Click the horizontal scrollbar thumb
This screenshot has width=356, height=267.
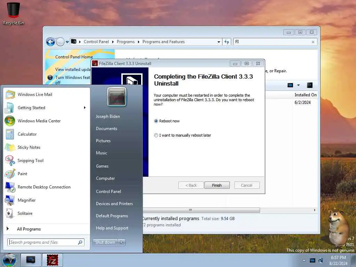[201, 210]
